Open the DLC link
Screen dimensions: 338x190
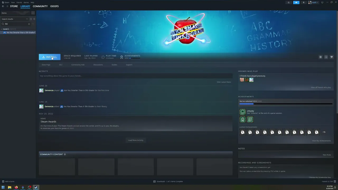tap(61, 65)
